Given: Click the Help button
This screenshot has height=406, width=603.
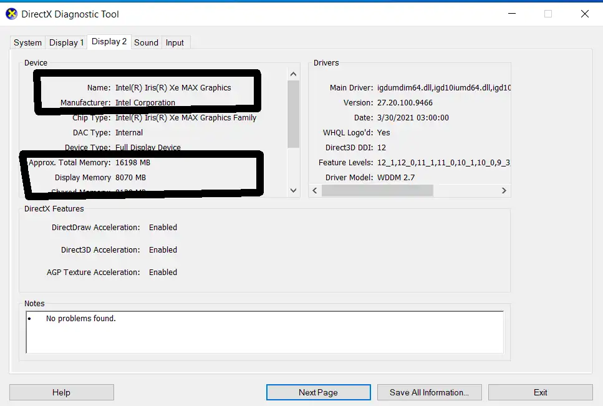Looking at the screenshot, I should (62, 392).
